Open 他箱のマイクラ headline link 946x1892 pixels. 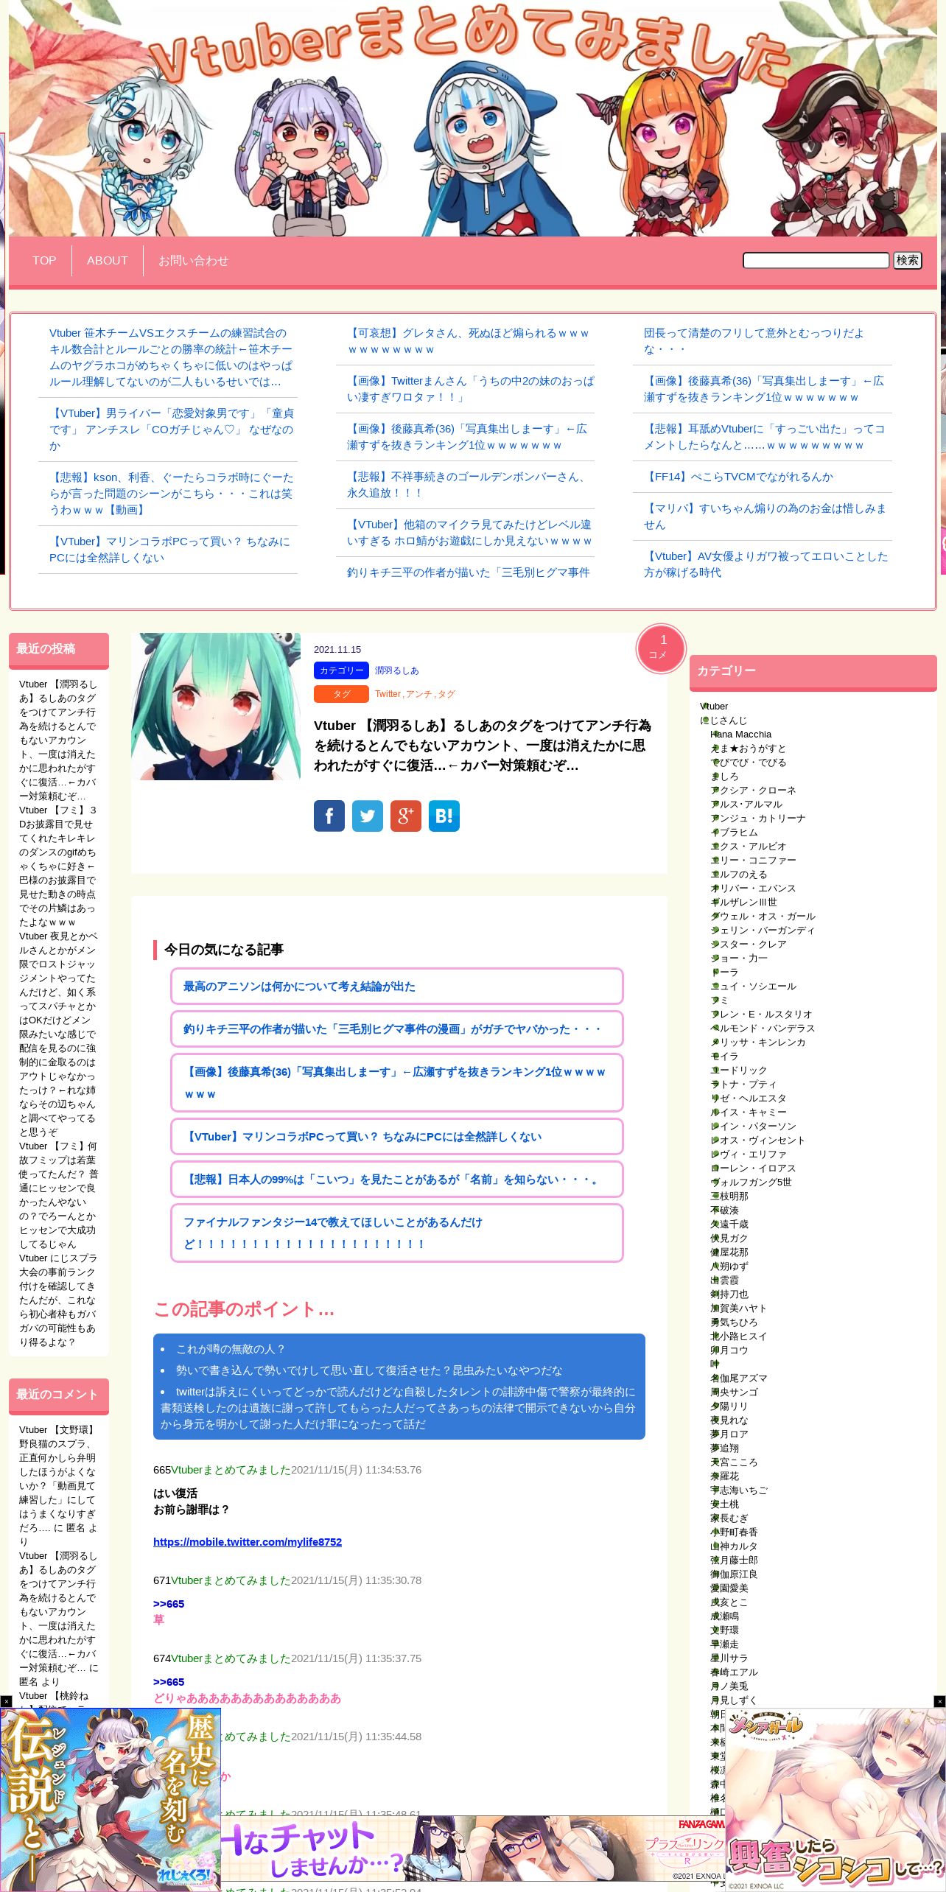469,533
